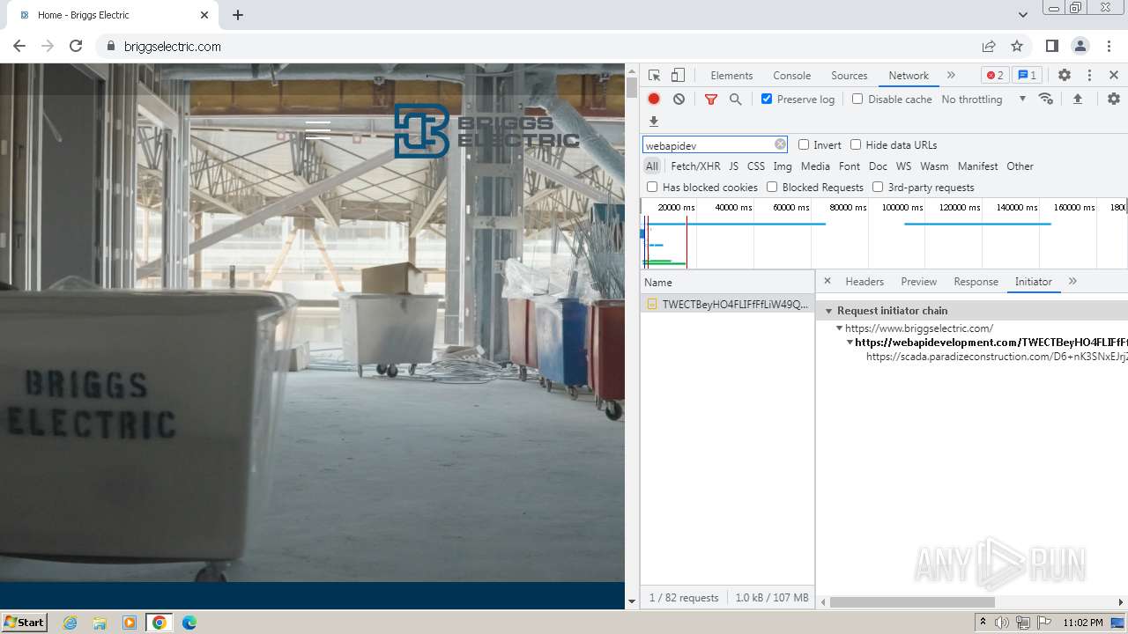The width and height of the screenshot is (1128, 634).
Task: Check Has blocked cookies
Action: point(652,187)
